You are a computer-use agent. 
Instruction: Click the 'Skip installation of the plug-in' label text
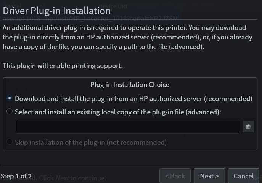tap(91, 142)
